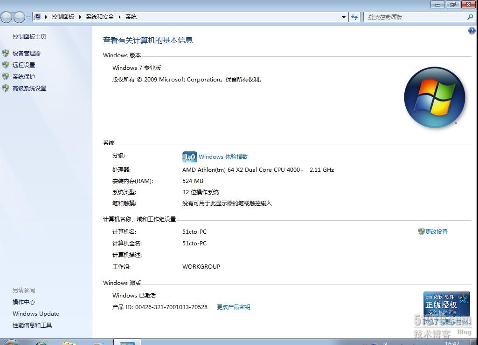Expand the arrow right after computer icon
This screenshot has height=345, width=478.
pos(46,17)
